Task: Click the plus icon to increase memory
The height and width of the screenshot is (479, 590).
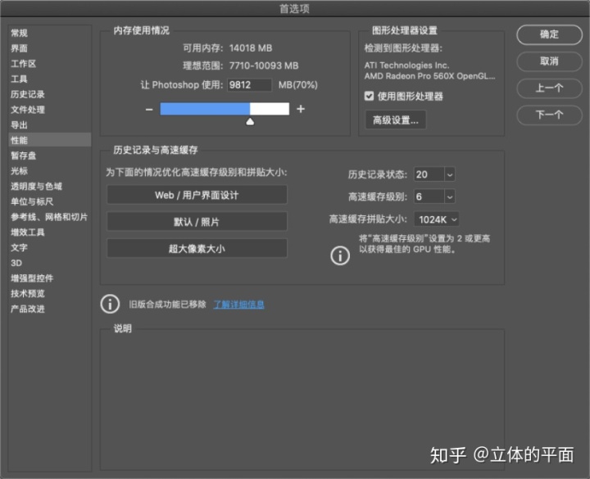Action: coord(301,109)
